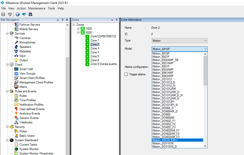Viewport: 244px width, 155px height.
Task: Select Zone 3 in Zones tree
Action: [95, 48]
